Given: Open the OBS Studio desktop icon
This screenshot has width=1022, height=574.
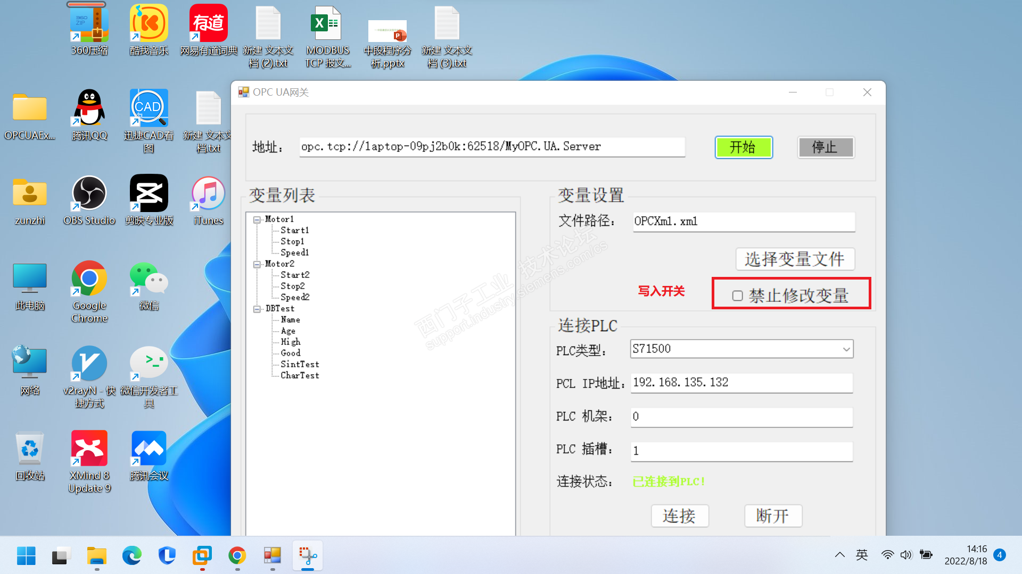Looking at the screenshot, I should pos(89,193).
